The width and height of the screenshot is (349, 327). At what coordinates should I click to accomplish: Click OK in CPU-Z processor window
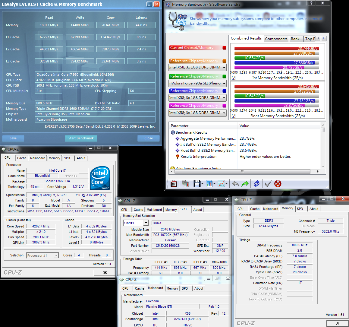coord(105,273)
